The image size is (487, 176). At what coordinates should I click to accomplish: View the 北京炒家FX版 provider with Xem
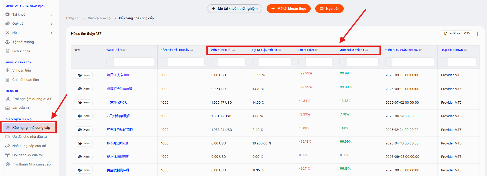click(84, 102)
